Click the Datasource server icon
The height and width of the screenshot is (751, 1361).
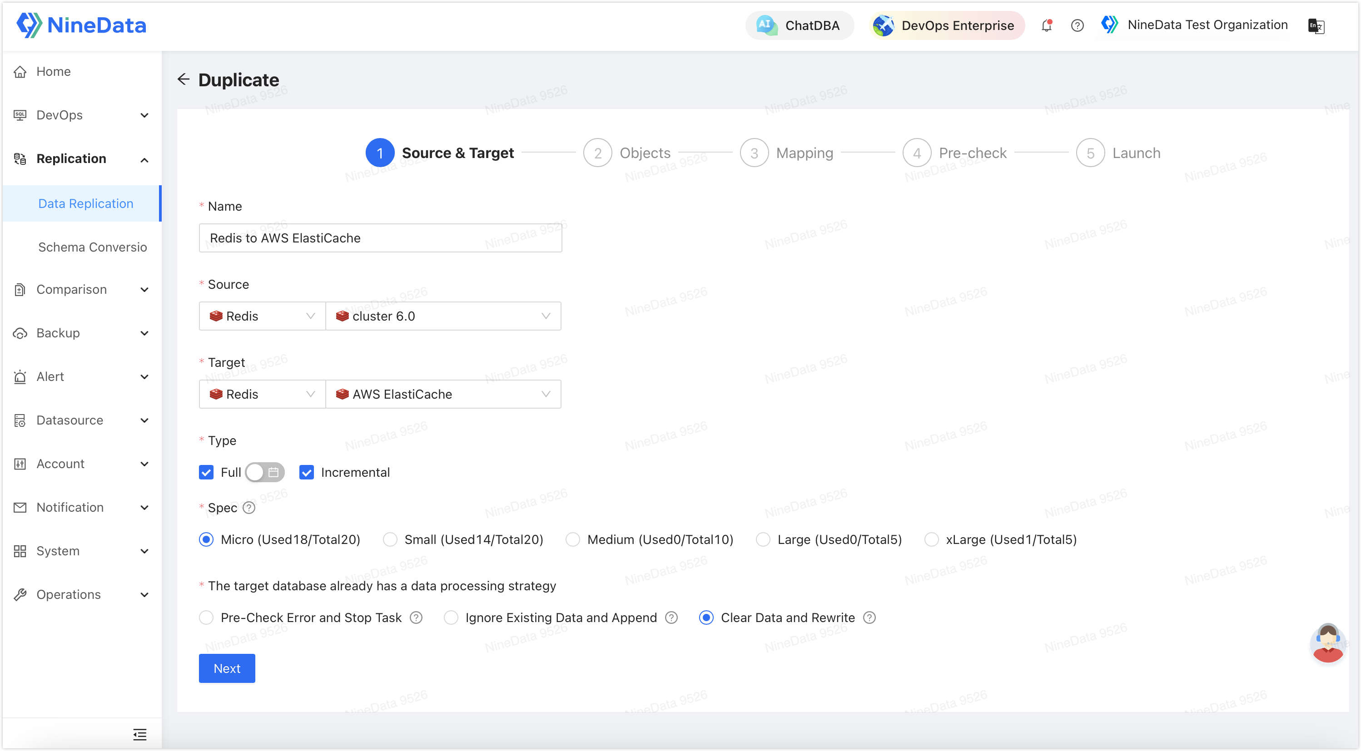pos(20,420)
